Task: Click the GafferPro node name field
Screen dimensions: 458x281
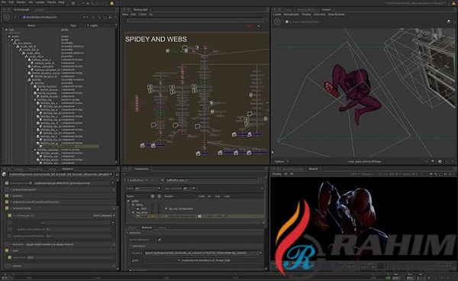Action: (211, 180)
